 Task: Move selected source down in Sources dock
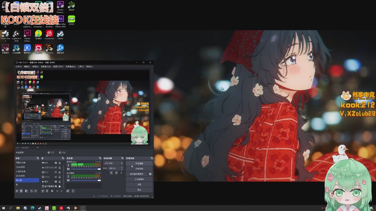coord(62,191)
